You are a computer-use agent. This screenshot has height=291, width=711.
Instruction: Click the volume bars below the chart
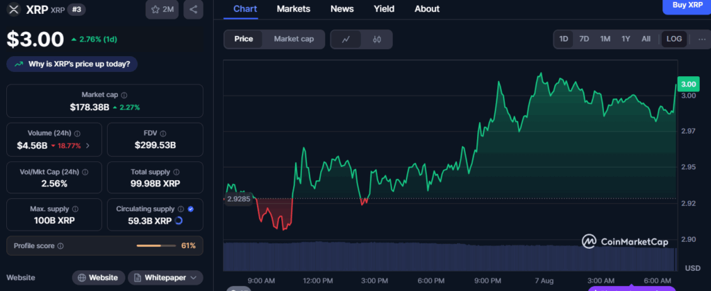(450, 256)
